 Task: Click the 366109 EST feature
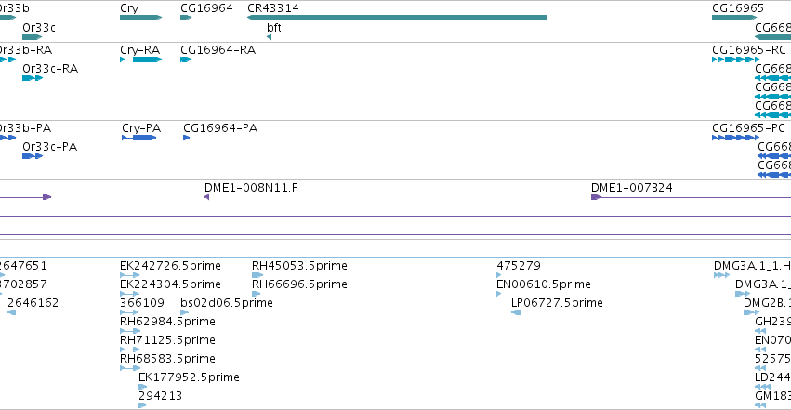click(129, 312)
